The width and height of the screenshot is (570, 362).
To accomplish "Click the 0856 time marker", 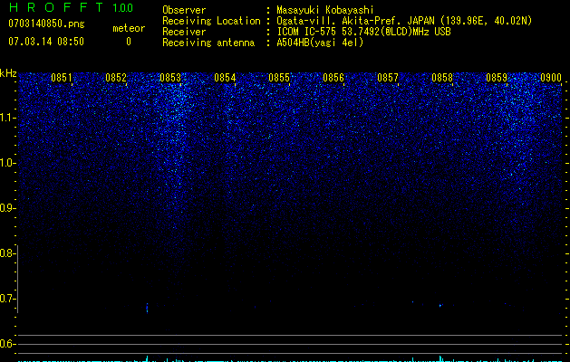I will [x=333, y=78].
